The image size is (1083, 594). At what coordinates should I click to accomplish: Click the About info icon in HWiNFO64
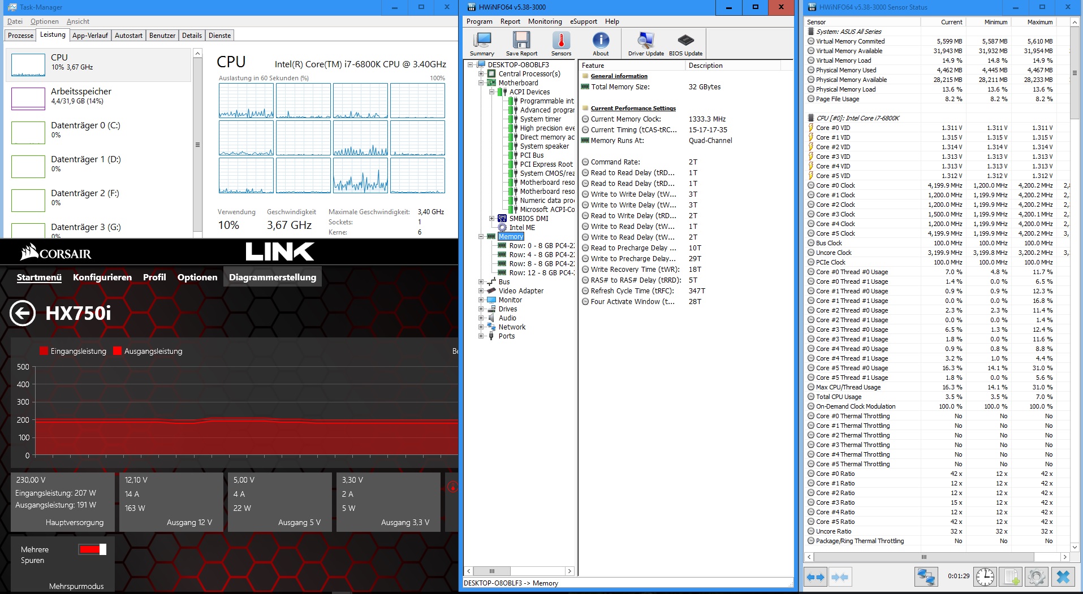coord(601,44)
